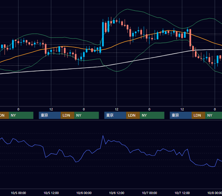
Task: Click the 10/6 00:00 date label
Action: click(x=84, y=193)
